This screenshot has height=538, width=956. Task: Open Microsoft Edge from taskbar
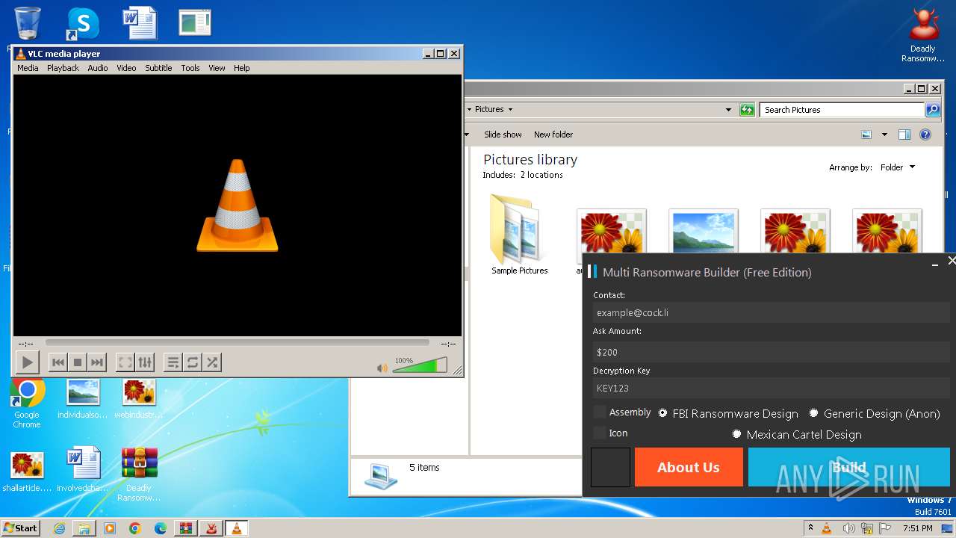[x=160, y=528]
